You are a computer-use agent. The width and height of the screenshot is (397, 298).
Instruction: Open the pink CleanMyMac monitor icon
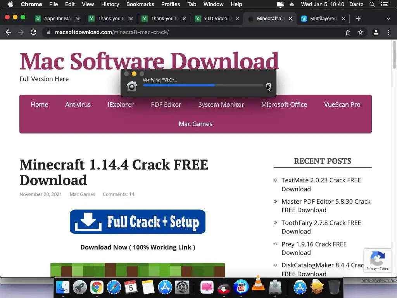[x=207, y=288]
